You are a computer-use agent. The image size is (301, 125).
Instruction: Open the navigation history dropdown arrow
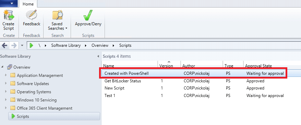(22, 46)
